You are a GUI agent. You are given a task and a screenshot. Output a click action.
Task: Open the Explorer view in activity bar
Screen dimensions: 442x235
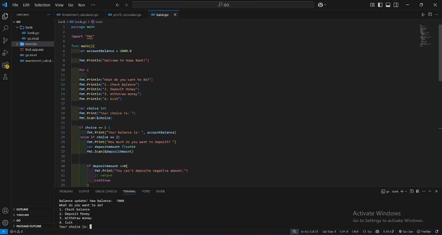tap(5, 16)
